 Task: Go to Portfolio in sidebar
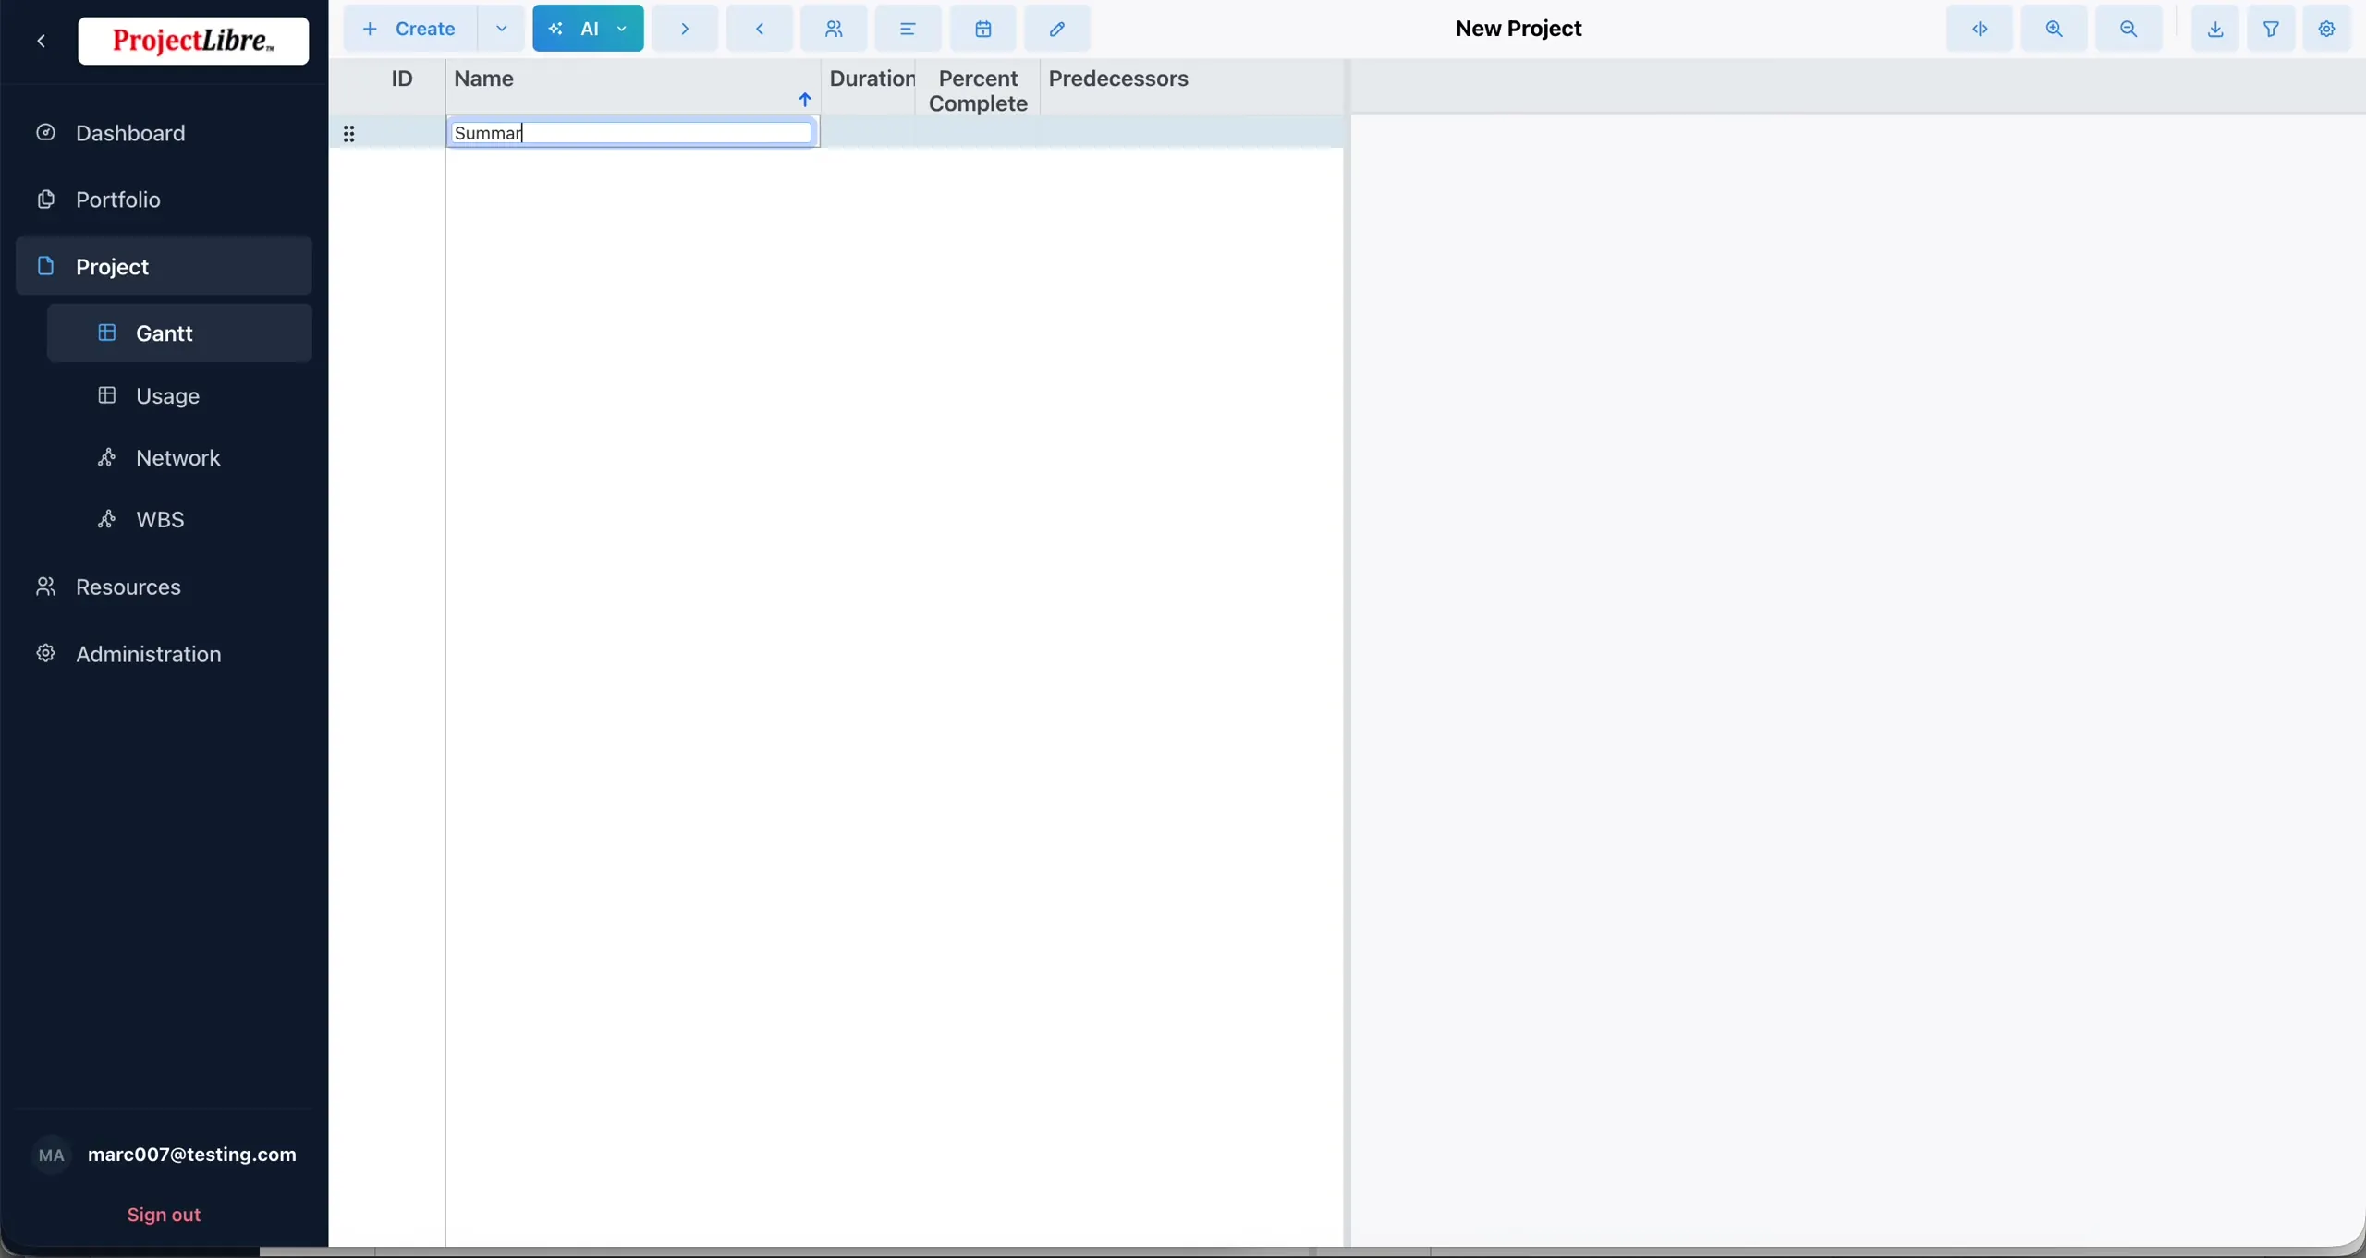coord(164,200)
